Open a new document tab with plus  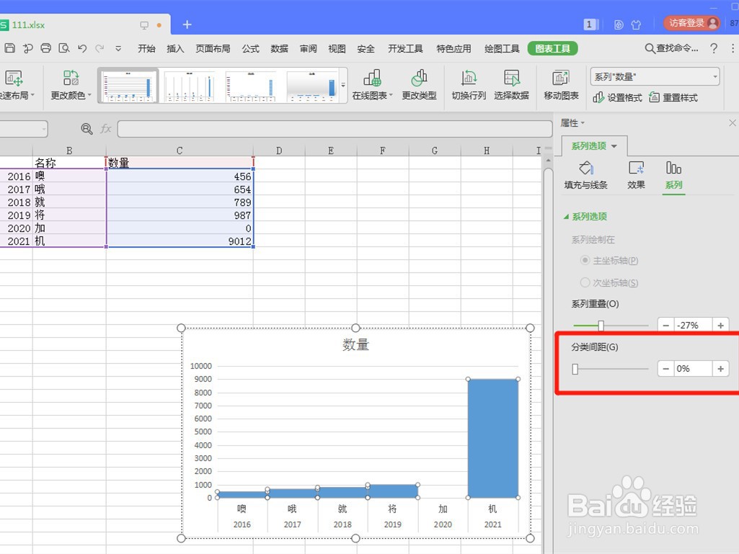click(x=187, y=24)
